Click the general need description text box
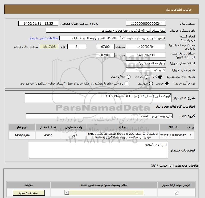Viewport: 205px width, 198px height. tap(98, 98)
